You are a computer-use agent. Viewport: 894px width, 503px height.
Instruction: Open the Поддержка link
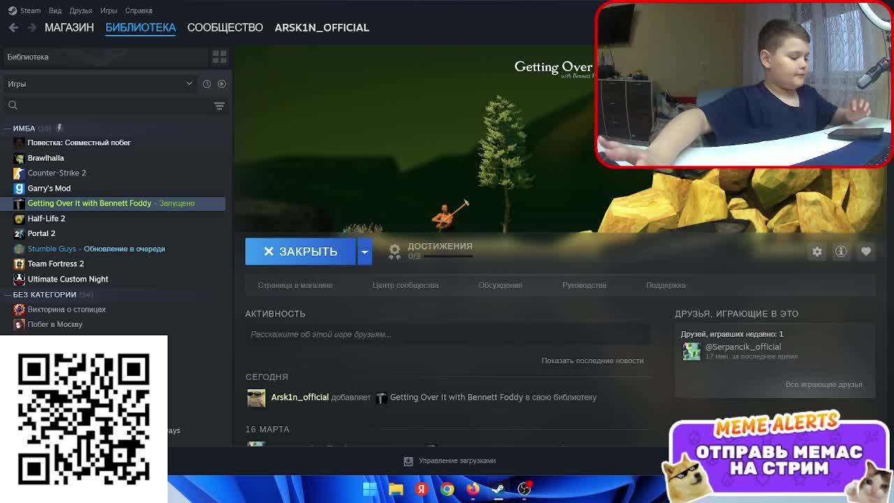666,285
